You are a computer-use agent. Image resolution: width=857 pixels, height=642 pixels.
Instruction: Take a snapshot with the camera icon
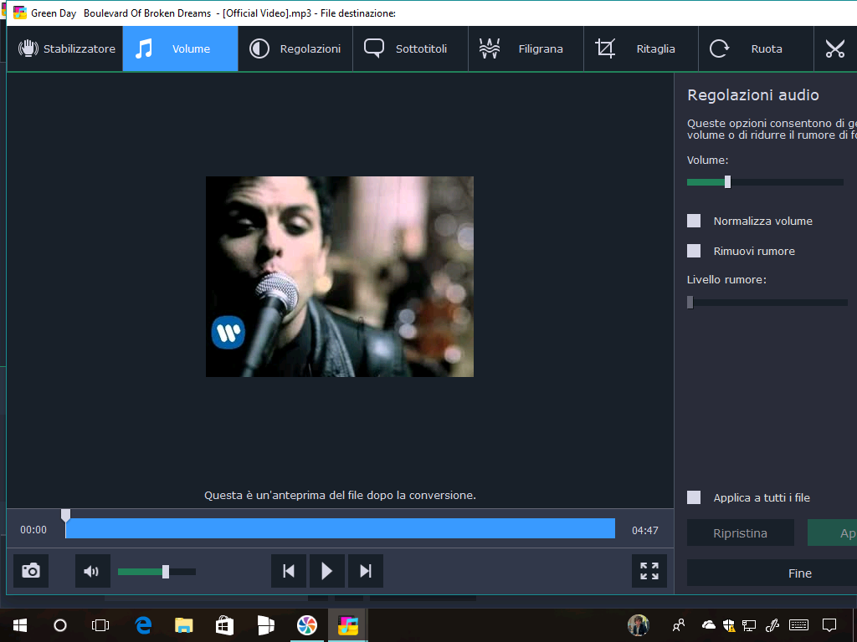(31, 571)
